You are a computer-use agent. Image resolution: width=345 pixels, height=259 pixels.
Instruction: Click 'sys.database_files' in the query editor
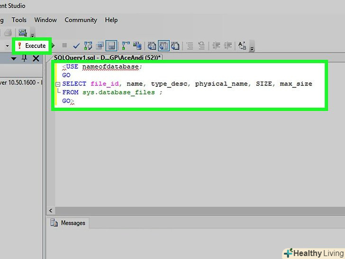(118, 92)
